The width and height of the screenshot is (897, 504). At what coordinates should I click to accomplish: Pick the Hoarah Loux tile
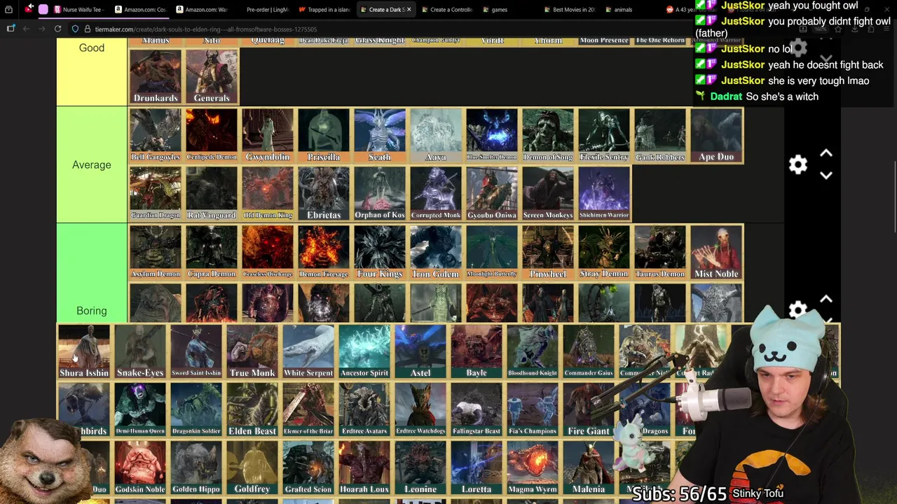(x=364, y=468)
